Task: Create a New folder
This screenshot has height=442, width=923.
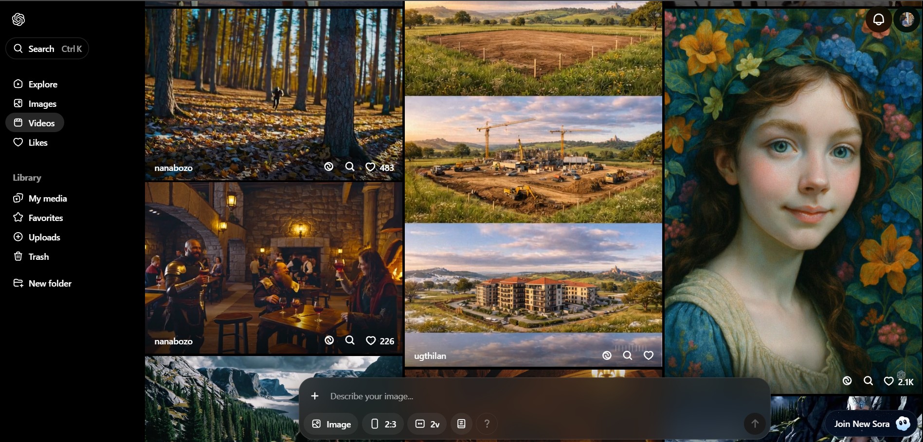Action: [x=50, y=283]
